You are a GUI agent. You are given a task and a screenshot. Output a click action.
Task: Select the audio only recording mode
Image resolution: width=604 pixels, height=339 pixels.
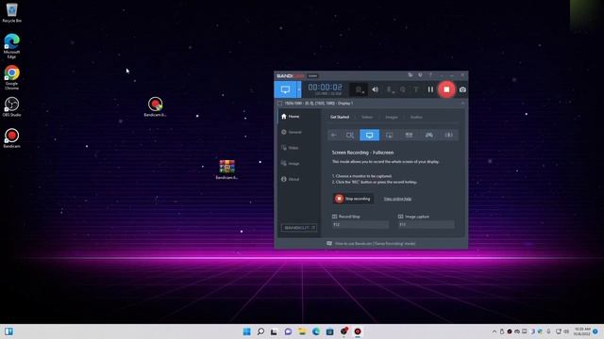(449, 136)
